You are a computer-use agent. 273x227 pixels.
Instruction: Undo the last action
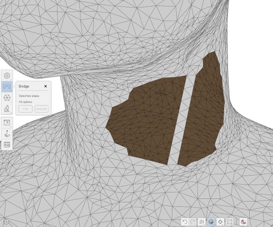185,222
